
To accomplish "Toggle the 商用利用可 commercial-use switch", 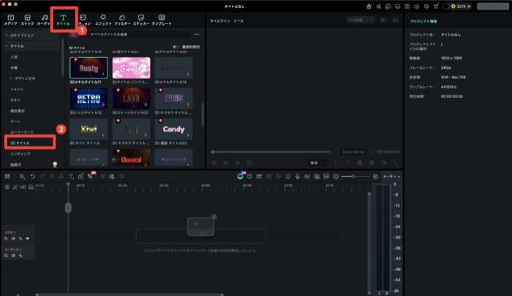I will click(176, 47).
